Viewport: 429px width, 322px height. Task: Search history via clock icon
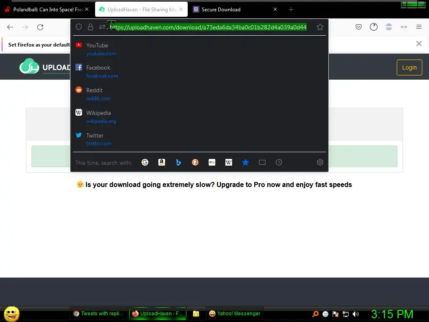coord(279,162)
